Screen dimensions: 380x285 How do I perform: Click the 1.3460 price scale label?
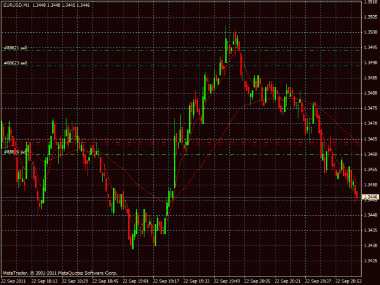[x=370, y=154]
